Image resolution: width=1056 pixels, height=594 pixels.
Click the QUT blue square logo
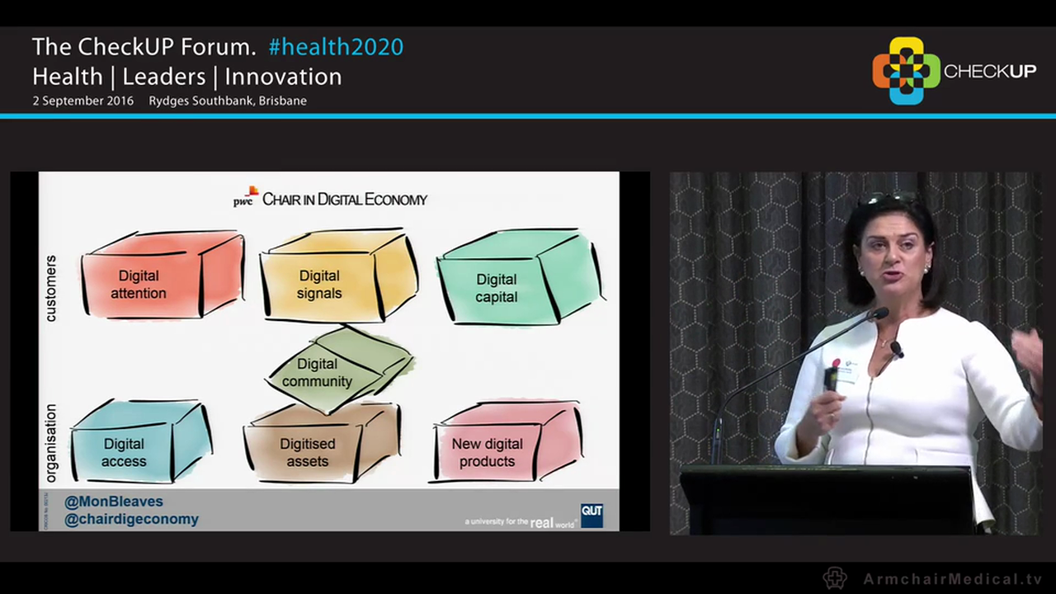[x=592, y=515]
